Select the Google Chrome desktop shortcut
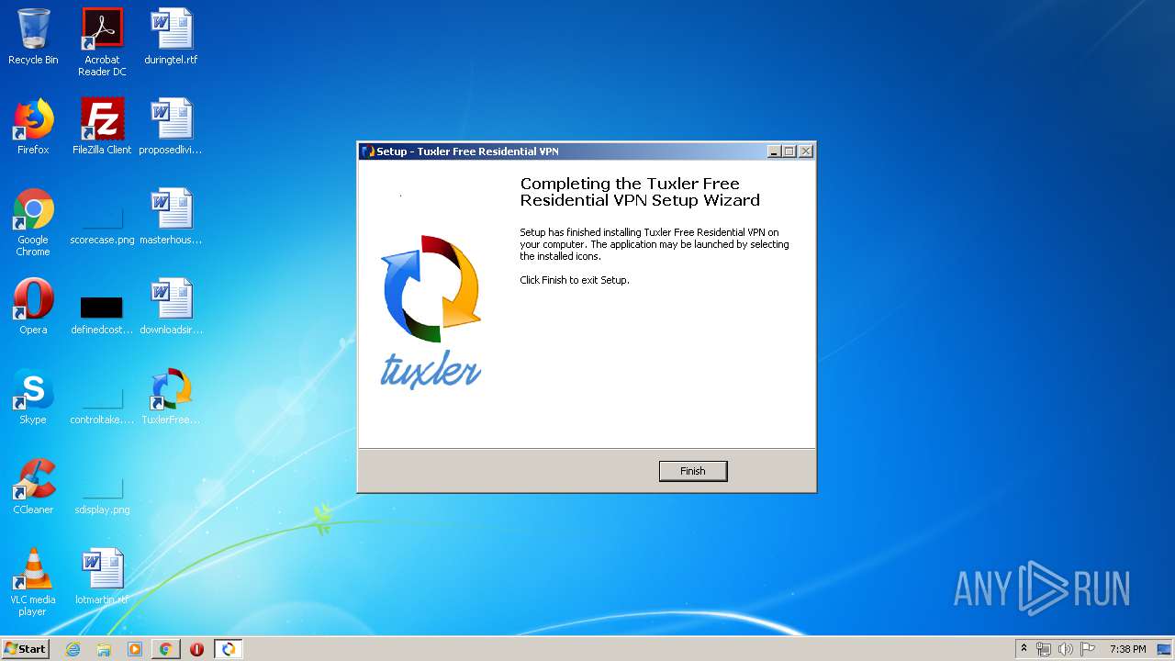The height and width of the screenshot is (661, 1175). point(33,222)
